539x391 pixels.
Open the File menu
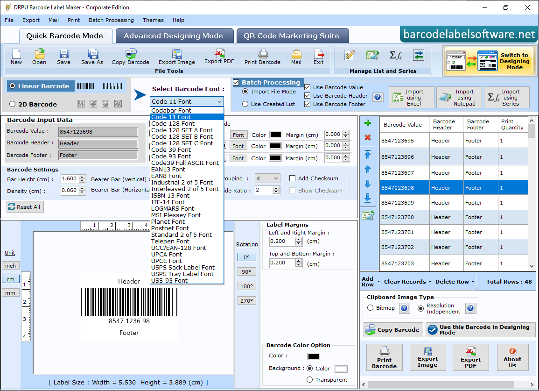(9, 20)
